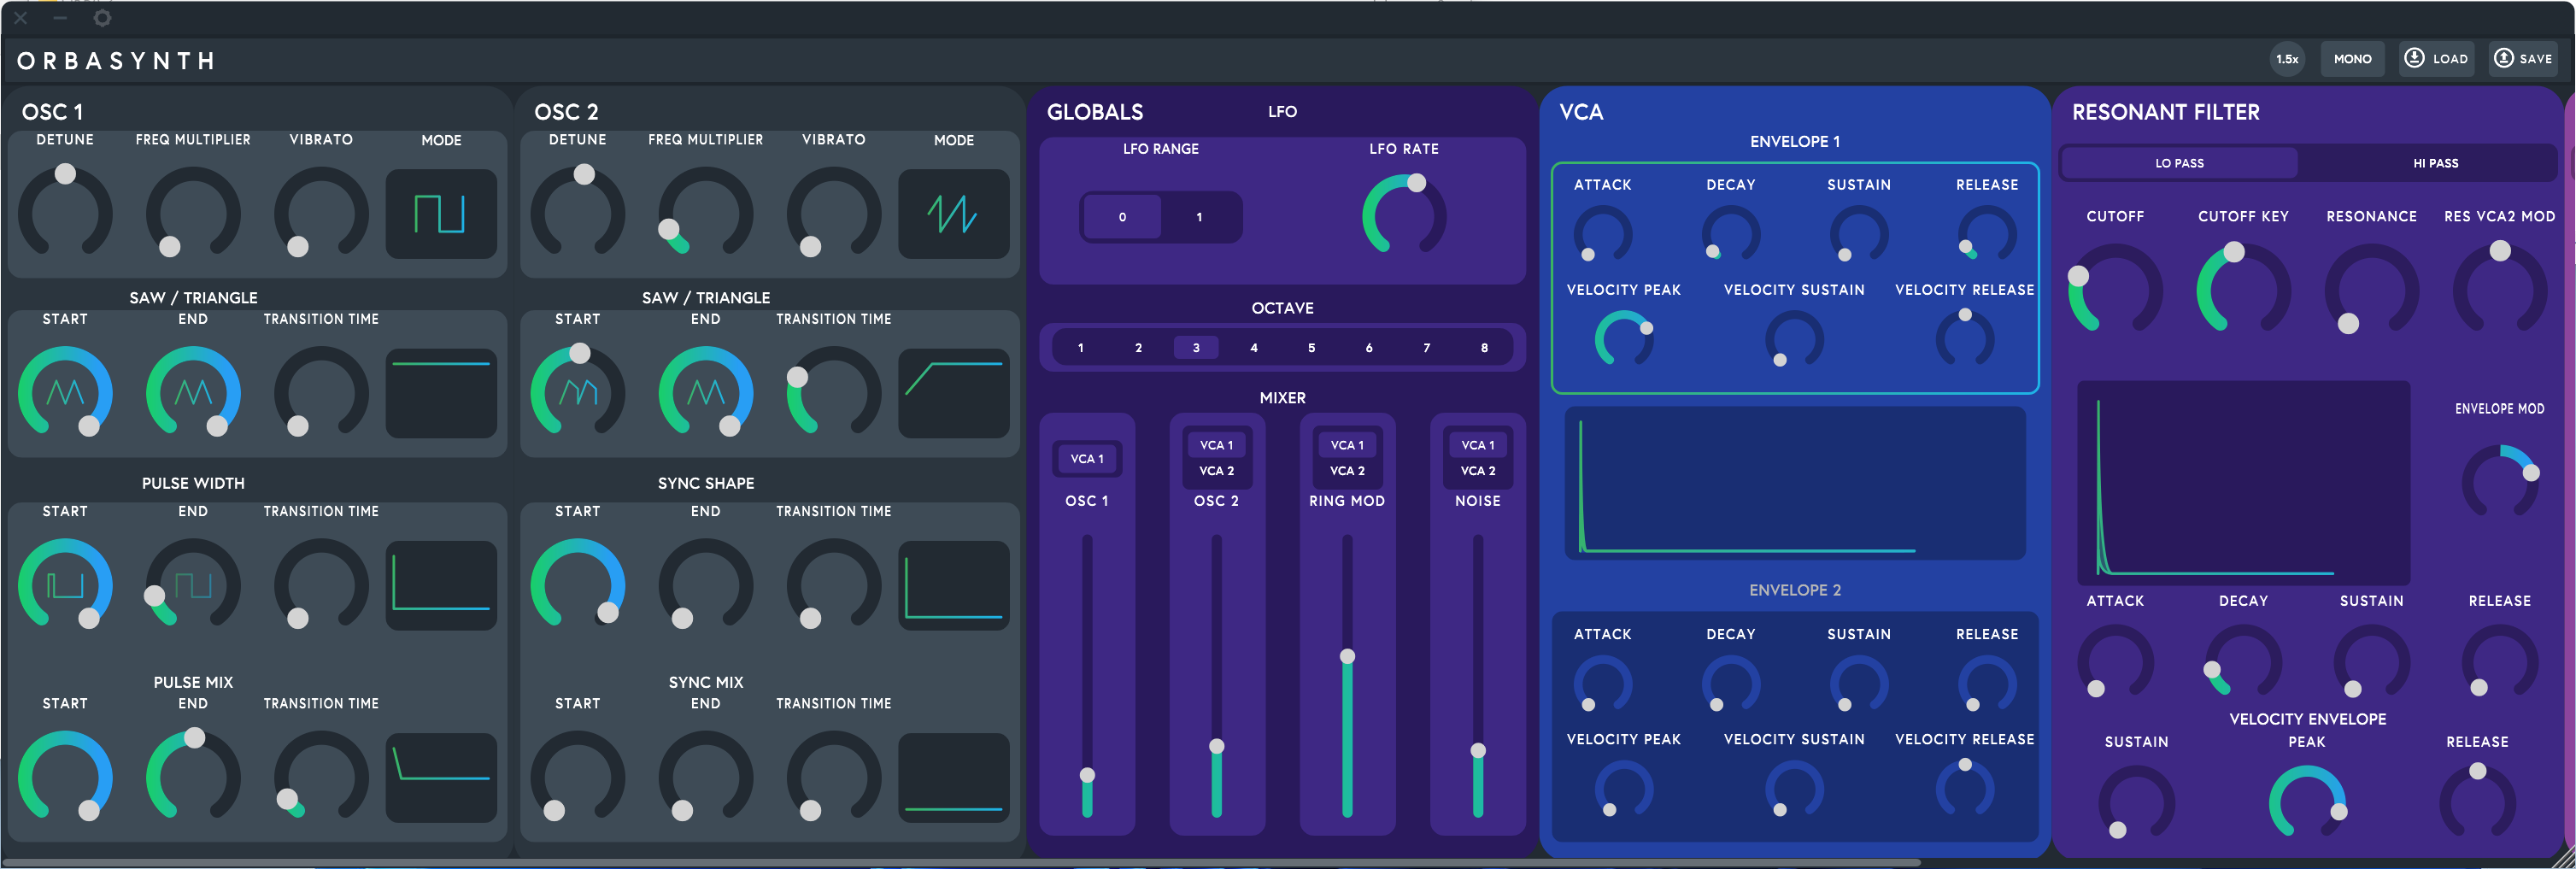Click OSC 2 Sync Shape Start knob
The image size is (2576, 869).
[578, 584]
